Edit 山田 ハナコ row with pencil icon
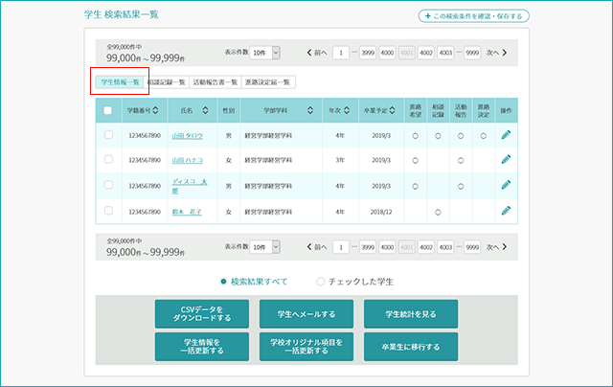613x387 pixels. tap(506, 159)
